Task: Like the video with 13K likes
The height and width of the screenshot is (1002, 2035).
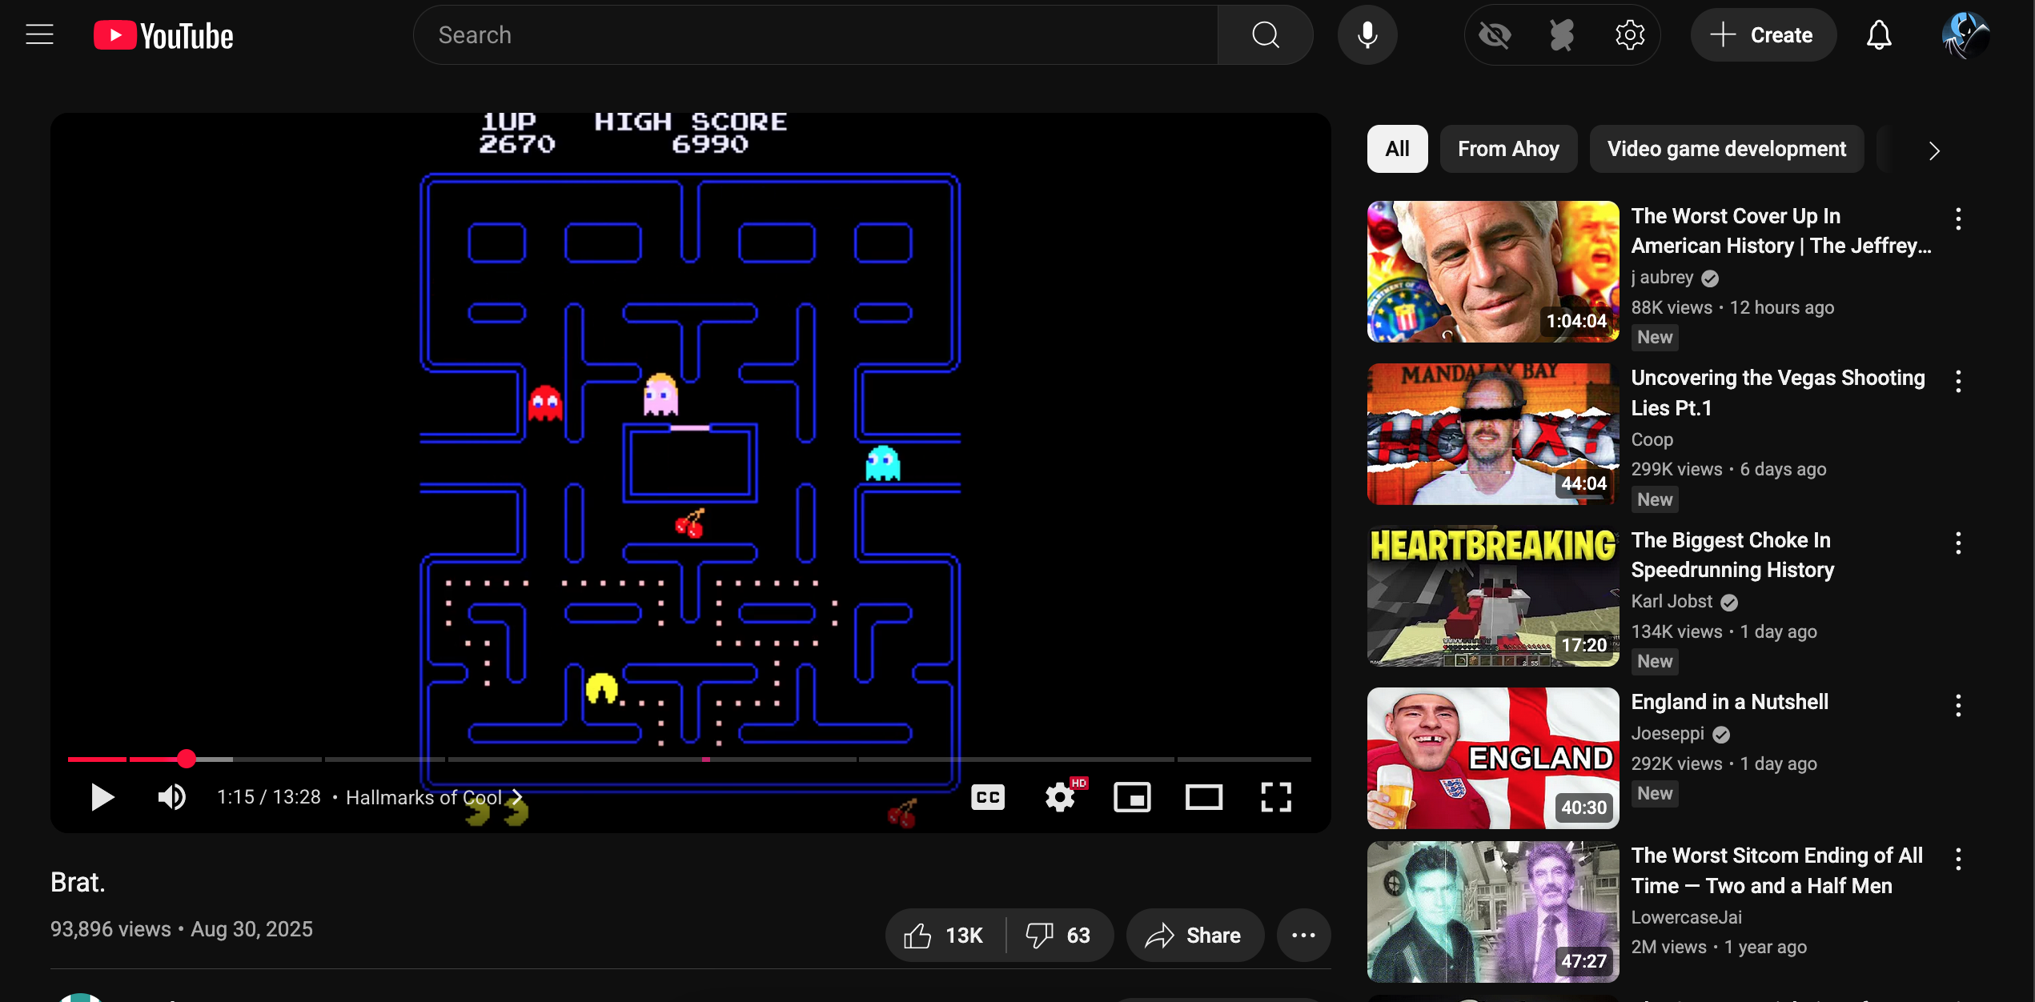Action: coord(945,935)
